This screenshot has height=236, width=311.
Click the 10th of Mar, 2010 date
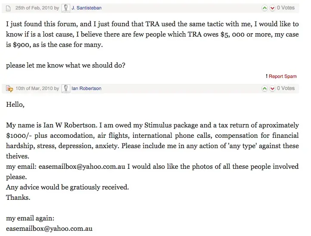click(34, 89)
